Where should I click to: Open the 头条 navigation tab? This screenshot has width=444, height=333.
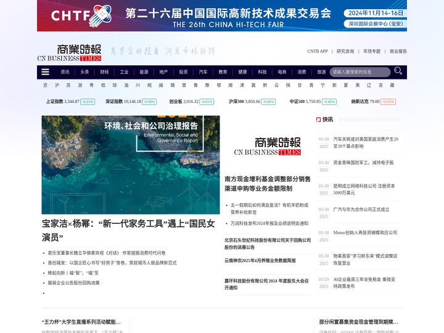[x=84, y=72]
